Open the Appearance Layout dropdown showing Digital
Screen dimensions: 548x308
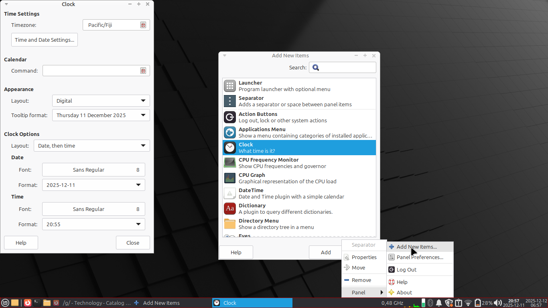(101, 101)
